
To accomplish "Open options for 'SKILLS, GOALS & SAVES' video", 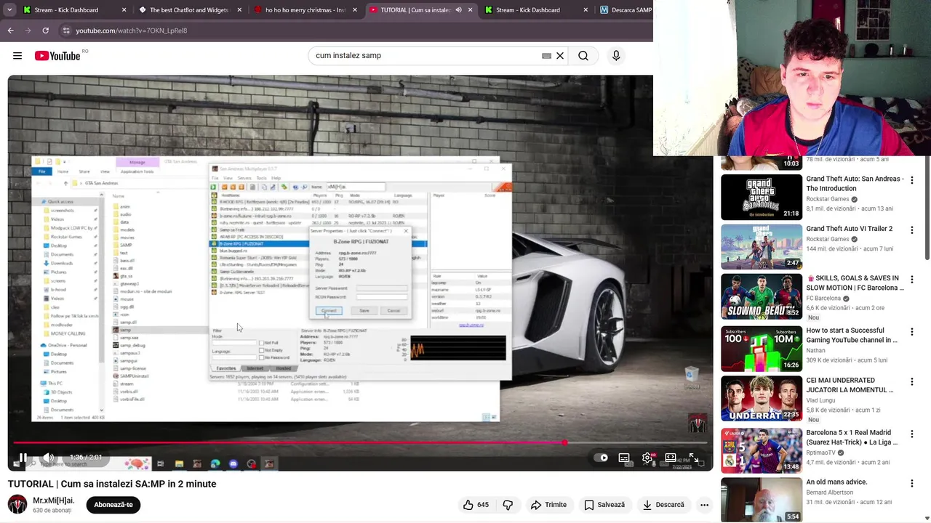I will pos(911,280).
